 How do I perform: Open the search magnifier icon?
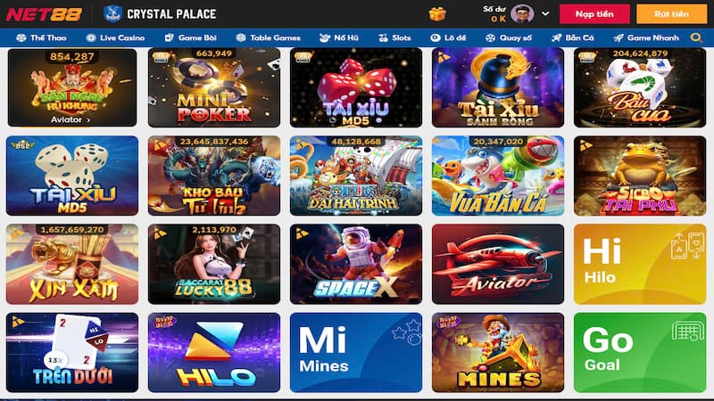pos(696,37)
